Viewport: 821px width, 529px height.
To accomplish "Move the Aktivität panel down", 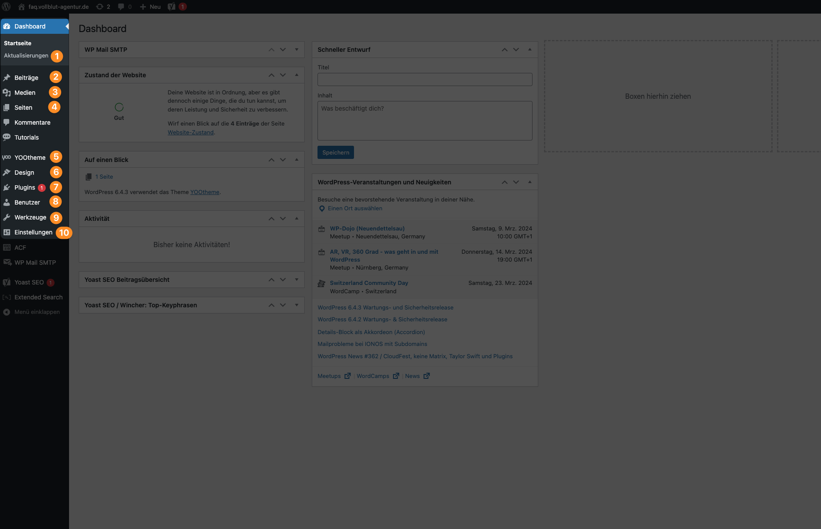I will (283, 219).
